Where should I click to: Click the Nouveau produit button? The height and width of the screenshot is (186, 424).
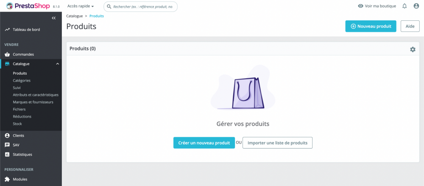click(371, 26)
